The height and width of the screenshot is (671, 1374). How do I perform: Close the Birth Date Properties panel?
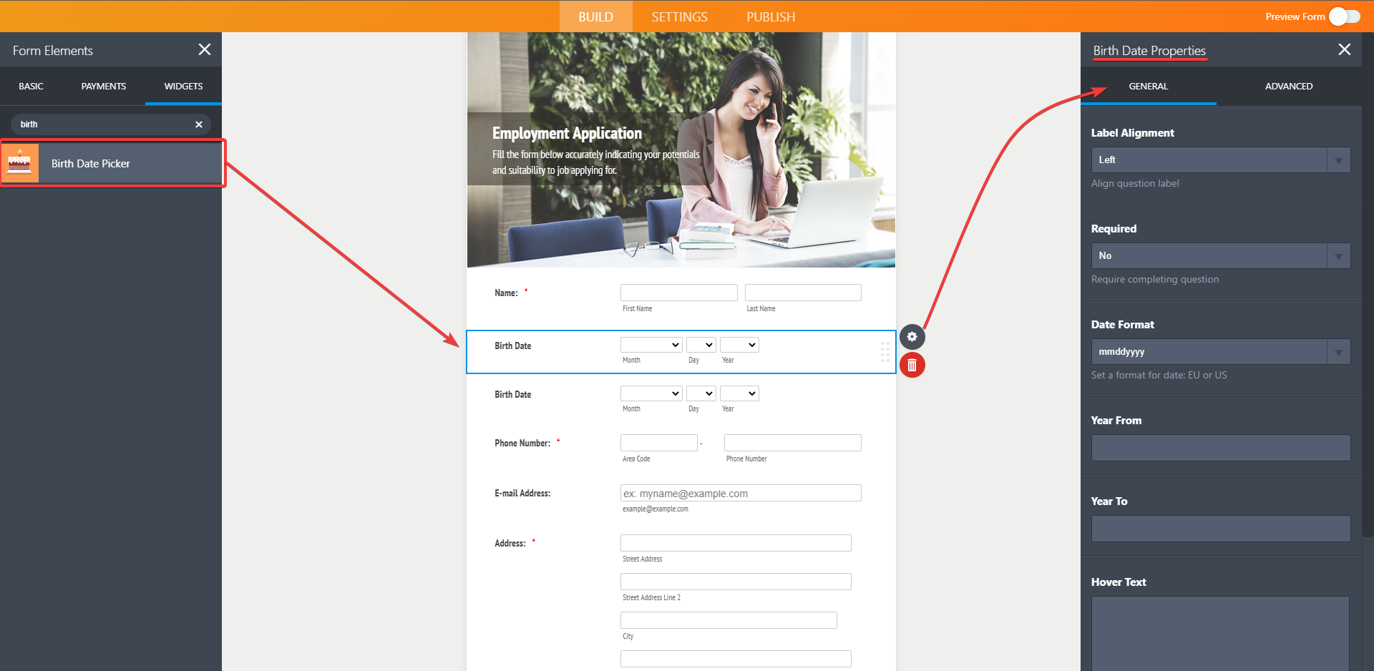point(1344,49)
